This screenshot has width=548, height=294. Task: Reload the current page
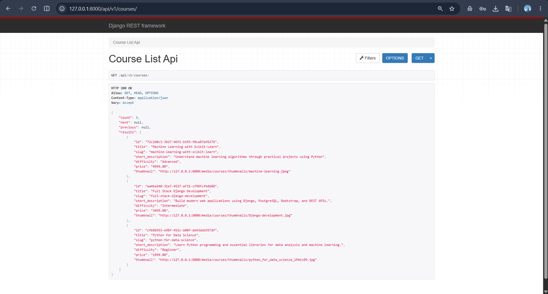(x=34, y=9)
